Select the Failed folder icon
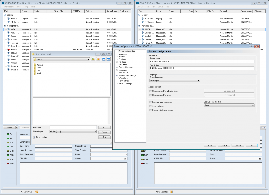Viewport: 269px width, 195px height. click(35, 67)
